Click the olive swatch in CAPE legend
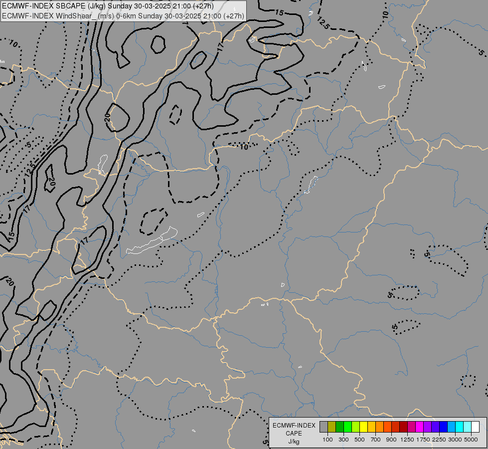The image size is (488, 449). (332, 427)
